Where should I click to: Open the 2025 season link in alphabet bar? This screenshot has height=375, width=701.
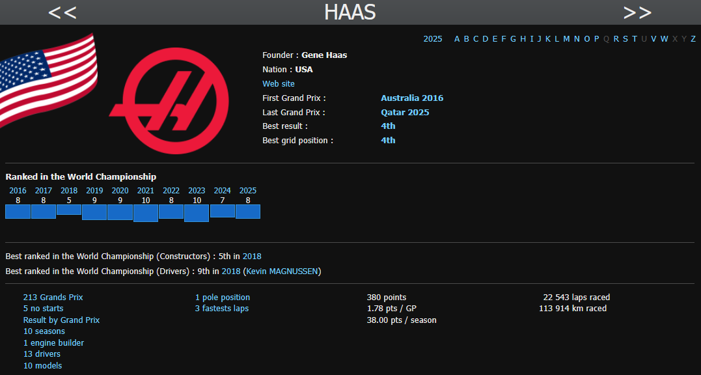point(433,39)
